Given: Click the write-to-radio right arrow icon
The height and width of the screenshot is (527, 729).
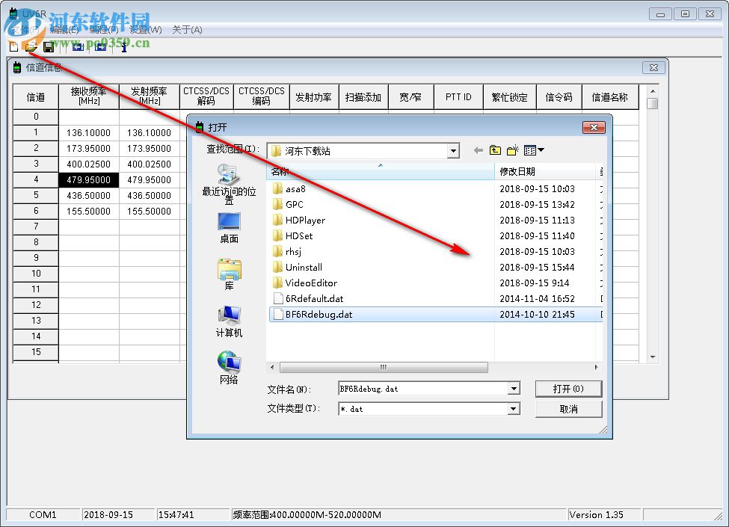Looking at the screenshot, I should coord(100,46).
